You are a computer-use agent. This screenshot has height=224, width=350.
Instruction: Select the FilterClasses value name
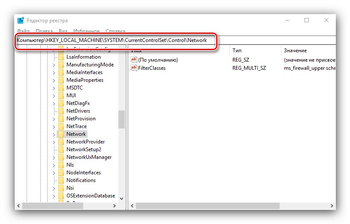pos(152,68)
